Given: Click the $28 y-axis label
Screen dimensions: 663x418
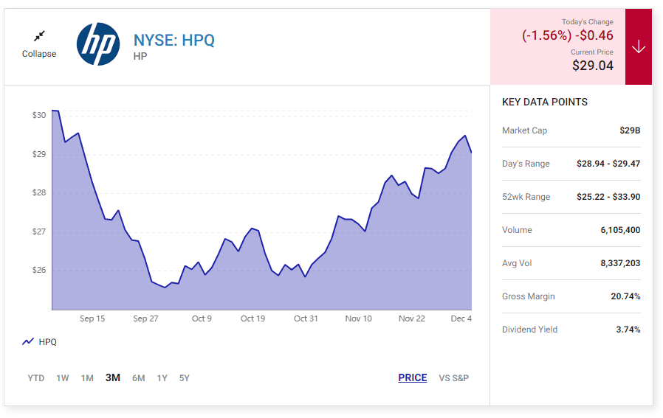Looking at the screenshot, I should (39, 192).
